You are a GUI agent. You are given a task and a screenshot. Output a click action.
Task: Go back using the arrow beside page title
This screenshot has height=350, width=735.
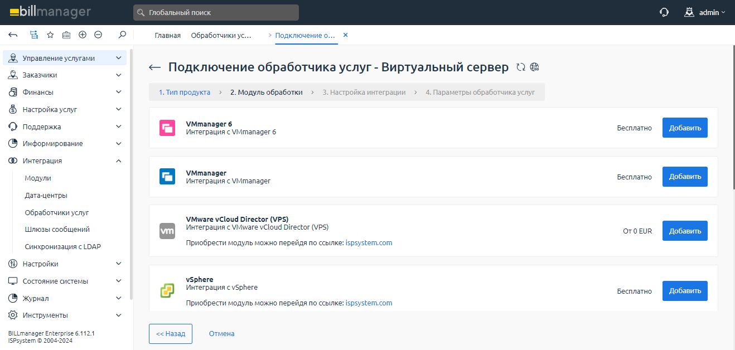click(154, 67)
